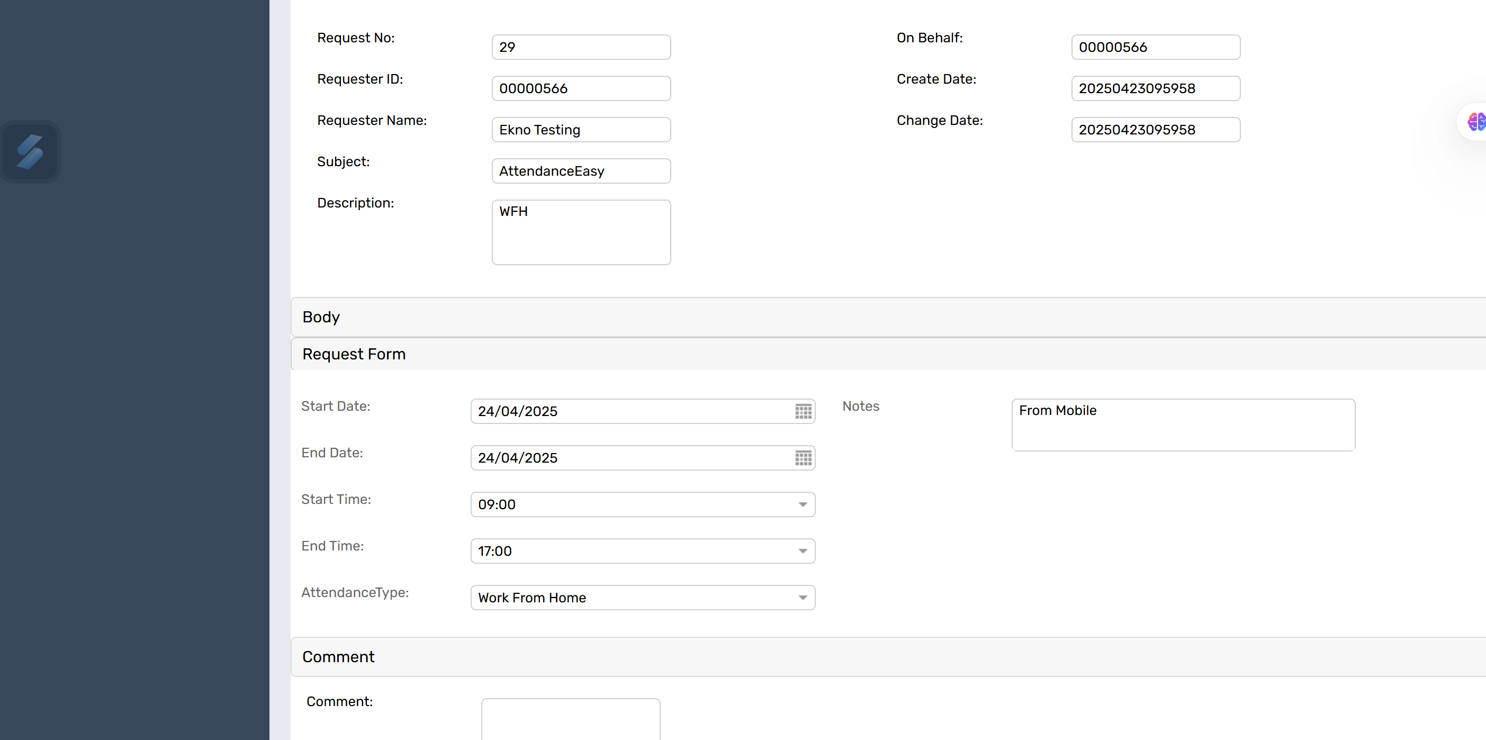Click the Requester ID: label
1486x740 pixels.
pos(360,79)
